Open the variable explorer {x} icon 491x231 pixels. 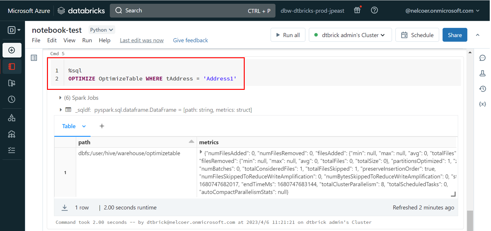(x=483, y=104)
